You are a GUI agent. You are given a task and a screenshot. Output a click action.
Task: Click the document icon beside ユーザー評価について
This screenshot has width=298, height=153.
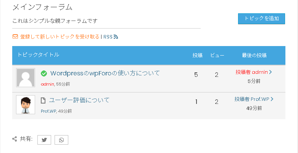(43, 100)
